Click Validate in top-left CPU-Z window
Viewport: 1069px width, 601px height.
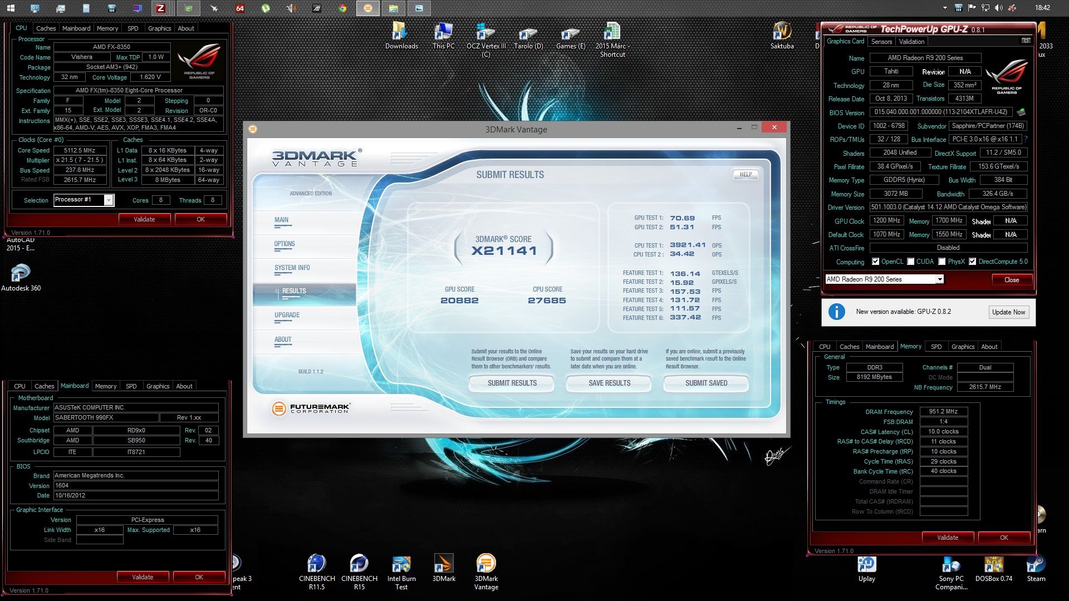tap(144, 219)
